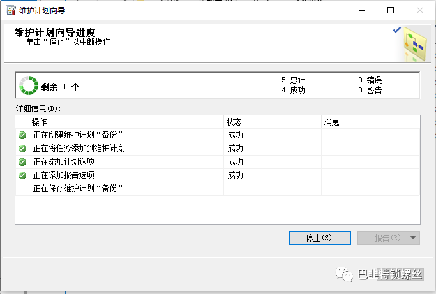Select row 正在添加报告选项
This screenshot has width=436, height=294.
pos(218,175)
